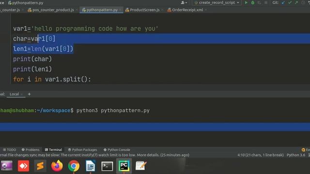
Task: Update project with the blue Git arrow
Action: coord(283,3)
